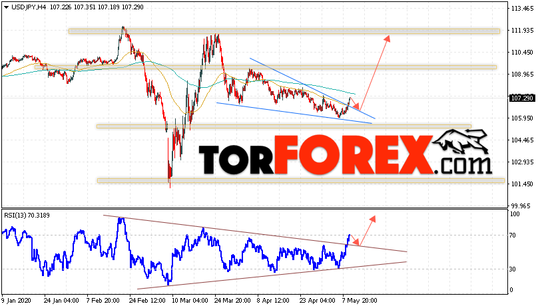Click the 101.450 price axis label
538x308 pixels.
tap(522, 184)
